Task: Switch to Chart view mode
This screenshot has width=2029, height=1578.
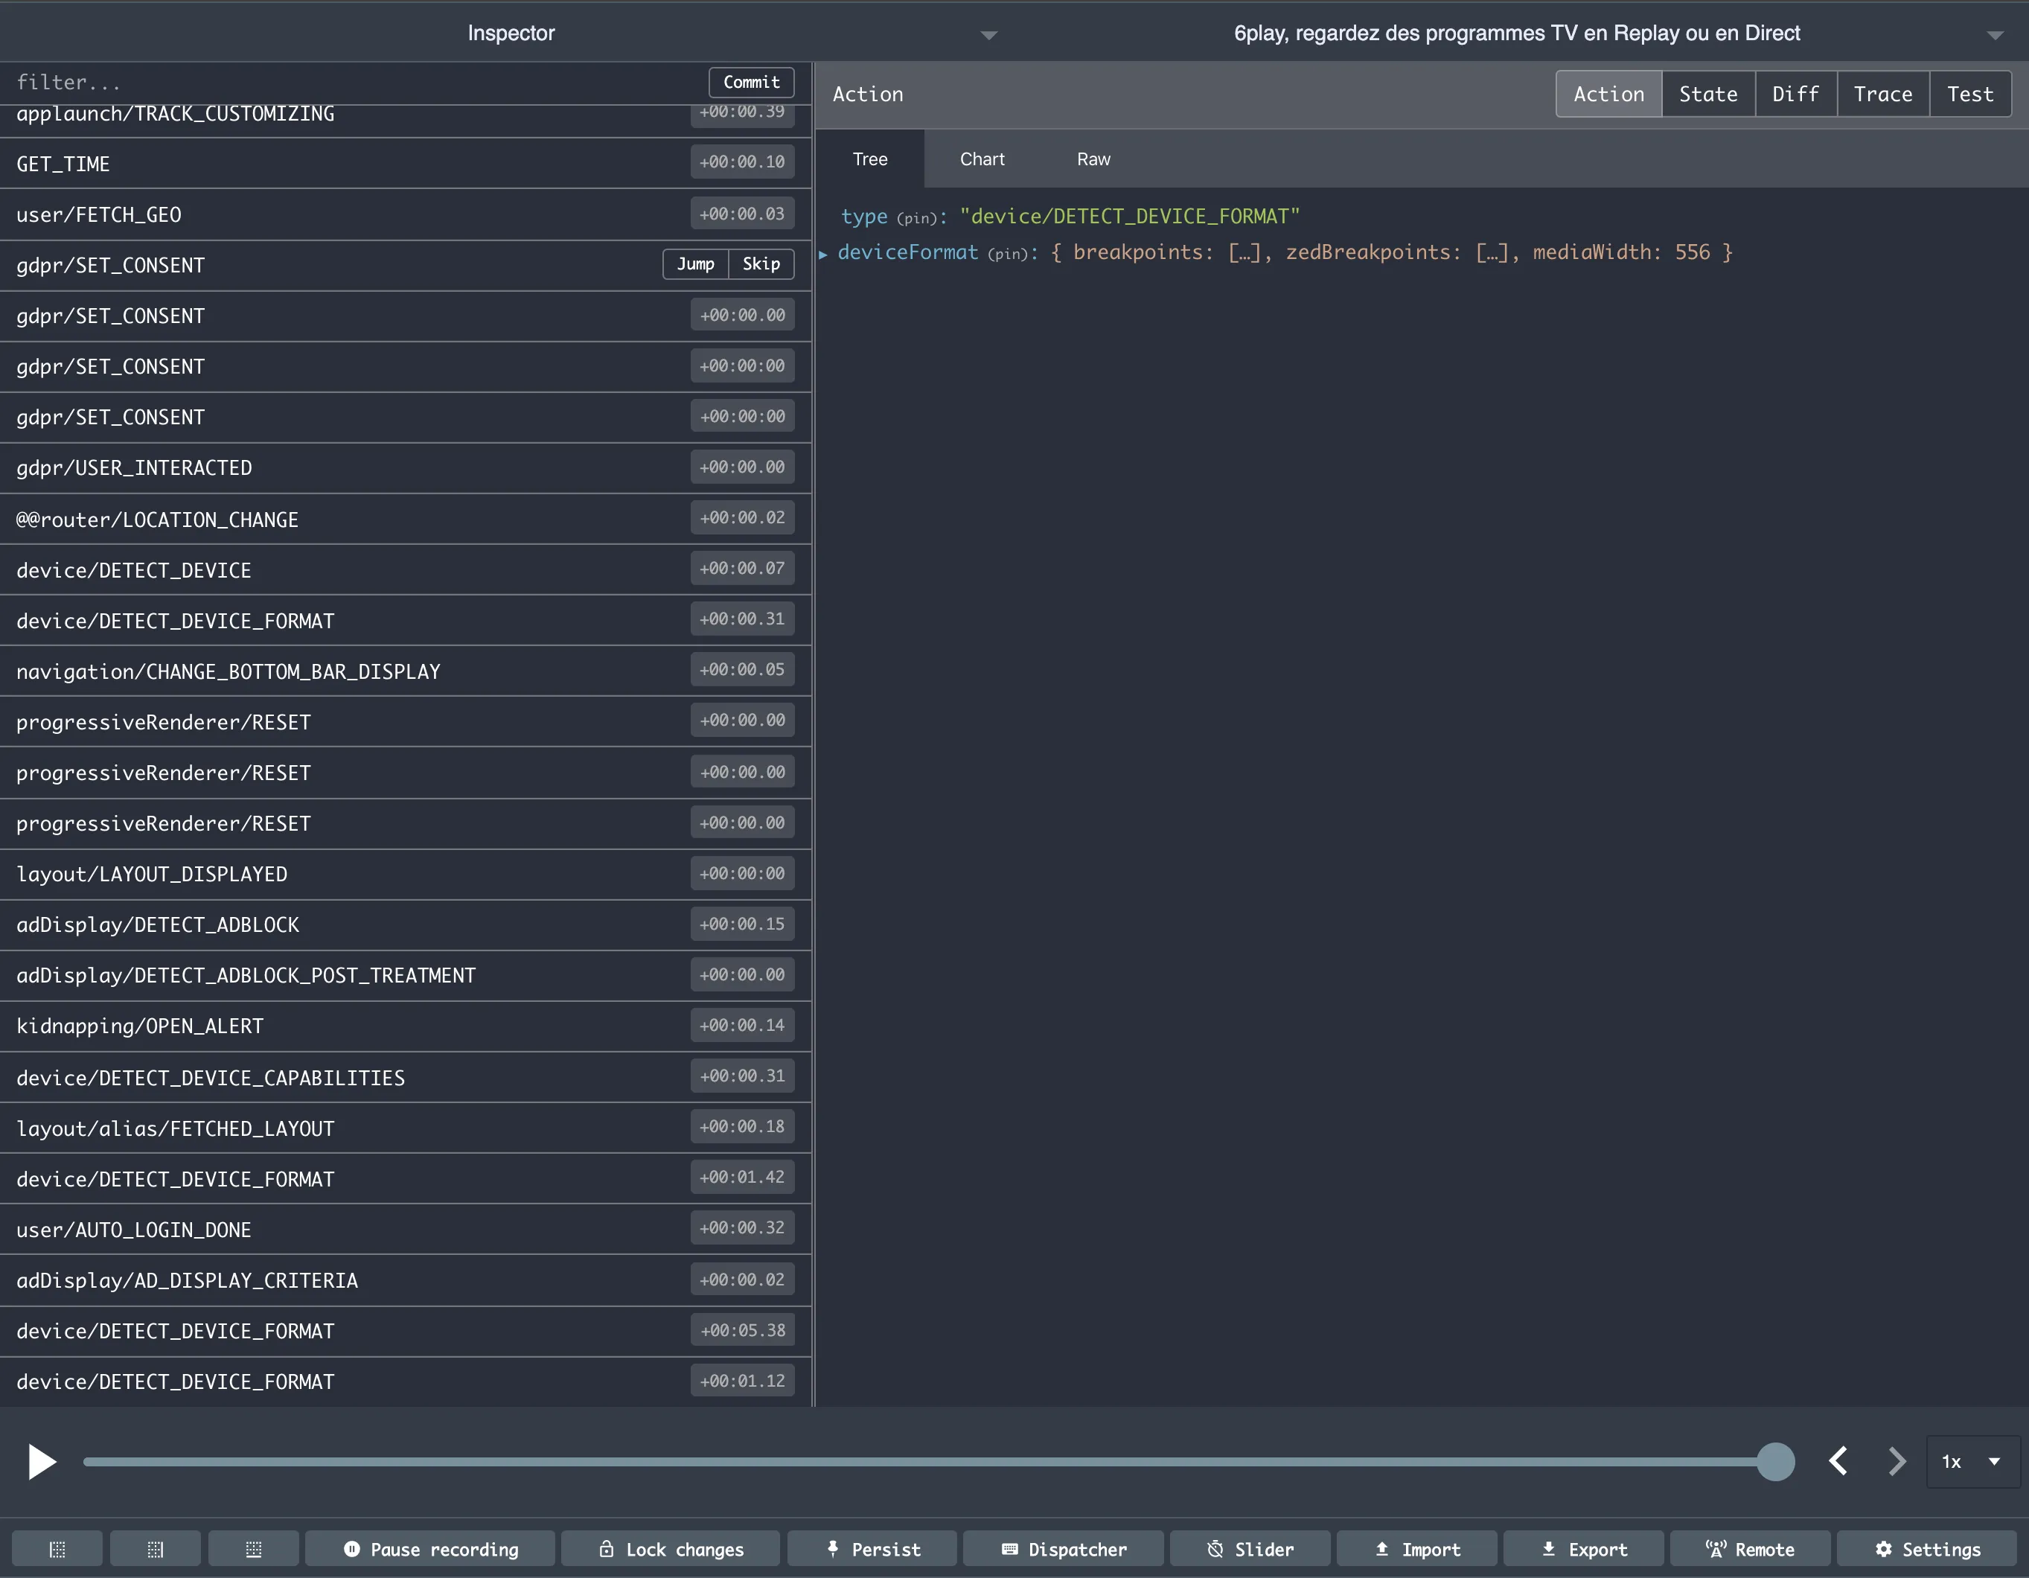Action: pos(982,158)
